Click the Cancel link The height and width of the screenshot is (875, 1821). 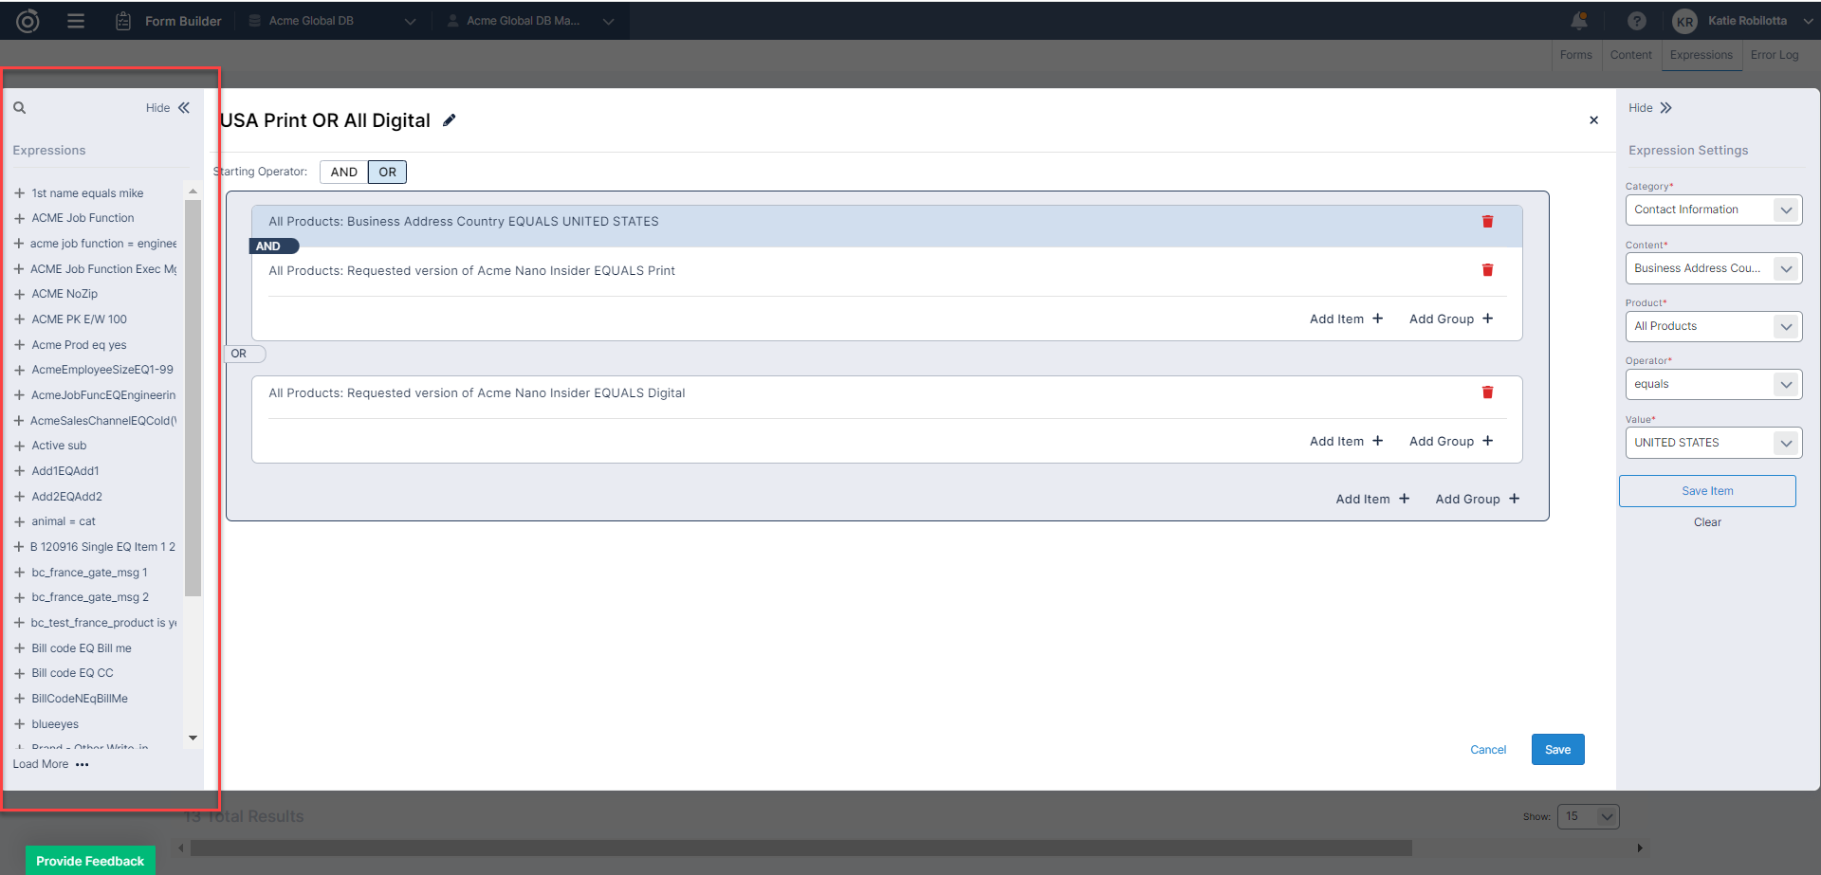point(1487,750)
